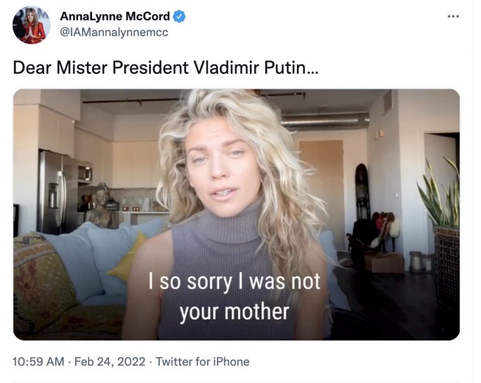The height and width of the screenshot is (383, 481).
Task: Click the blue verified badge
Action: (178, 16)
